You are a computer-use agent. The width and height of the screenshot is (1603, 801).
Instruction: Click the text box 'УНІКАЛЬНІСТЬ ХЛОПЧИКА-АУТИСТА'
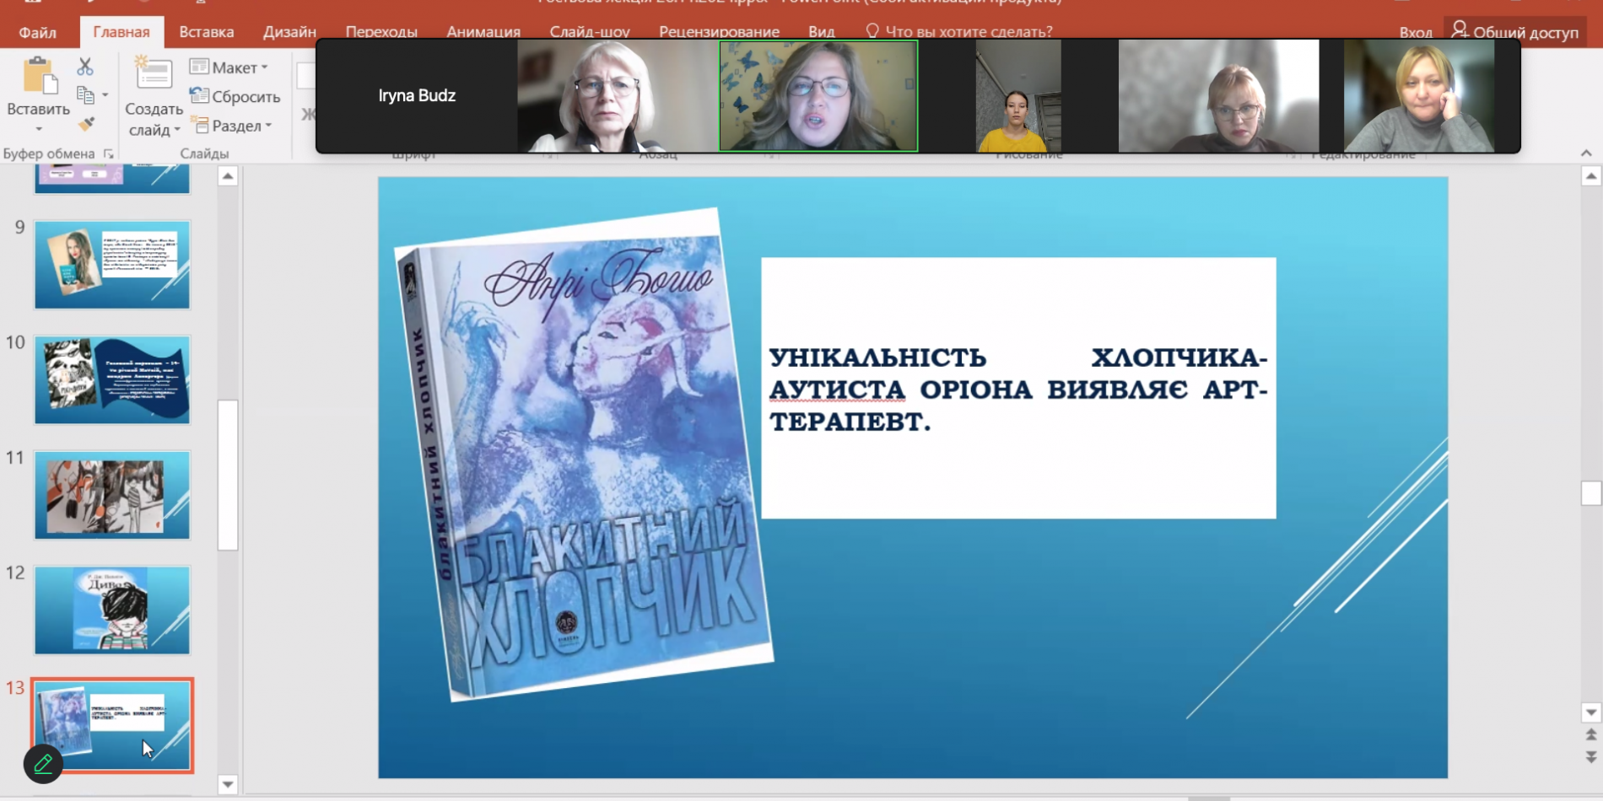pos(1018,388)
